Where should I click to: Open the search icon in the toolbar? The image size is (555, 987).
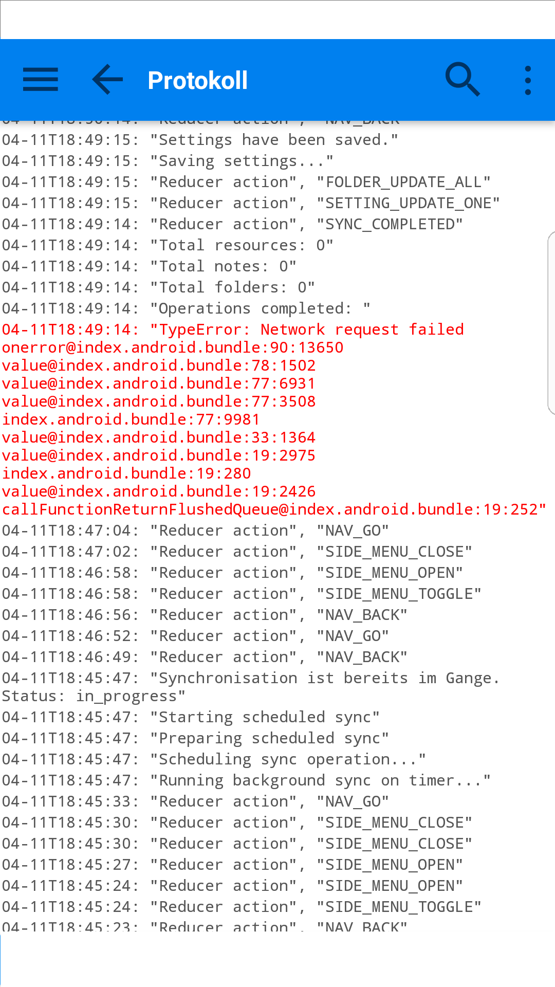point(462,80)
